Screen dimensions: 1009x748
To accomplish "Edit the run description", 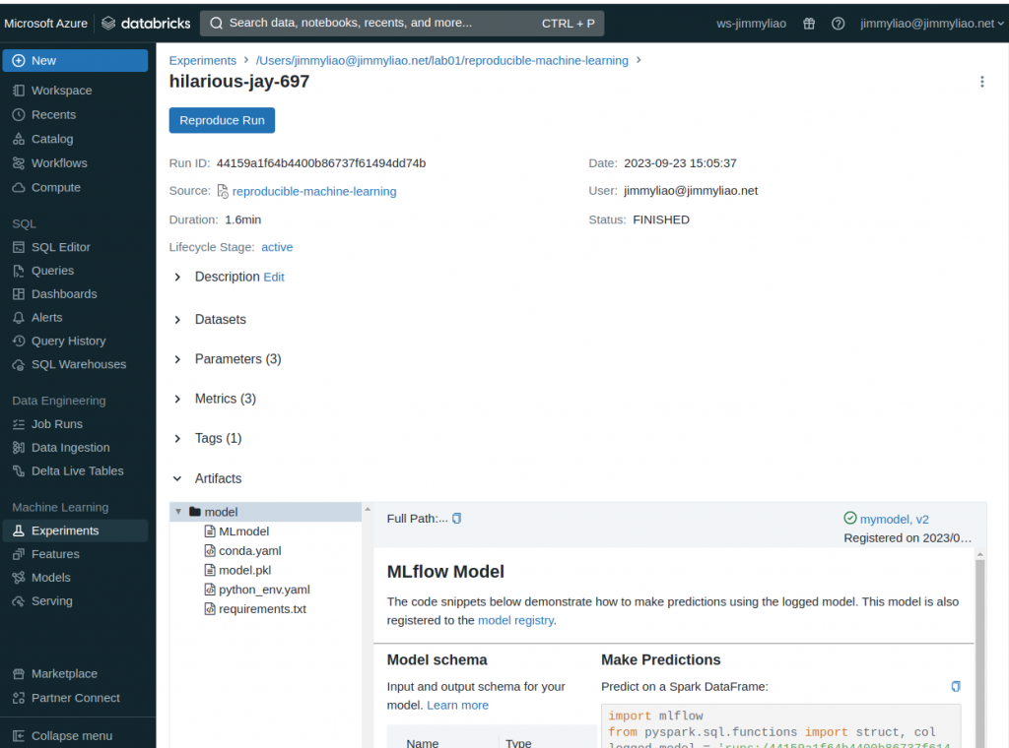I will [274, 277].
